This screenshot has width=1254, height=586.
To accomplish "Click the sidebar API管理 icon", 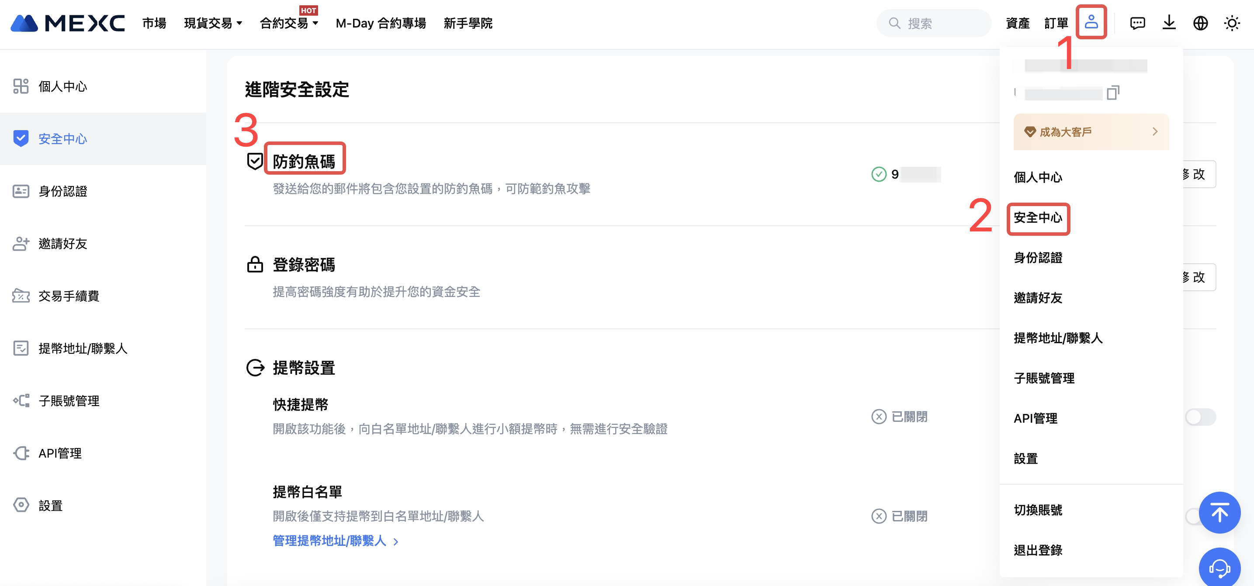I will tap(21, 453).
